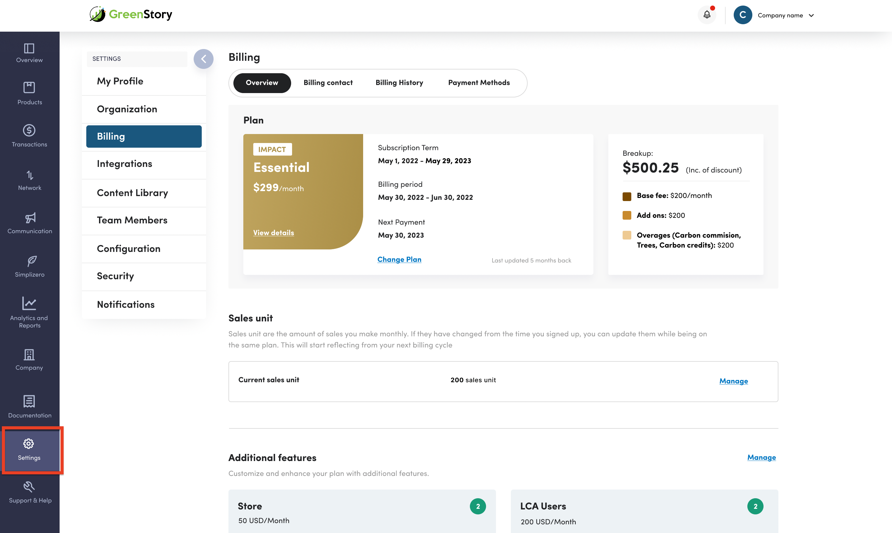Select the Payment Methods tab
Viewport: 892px width, 533px height.
click(x=479, y=83)
